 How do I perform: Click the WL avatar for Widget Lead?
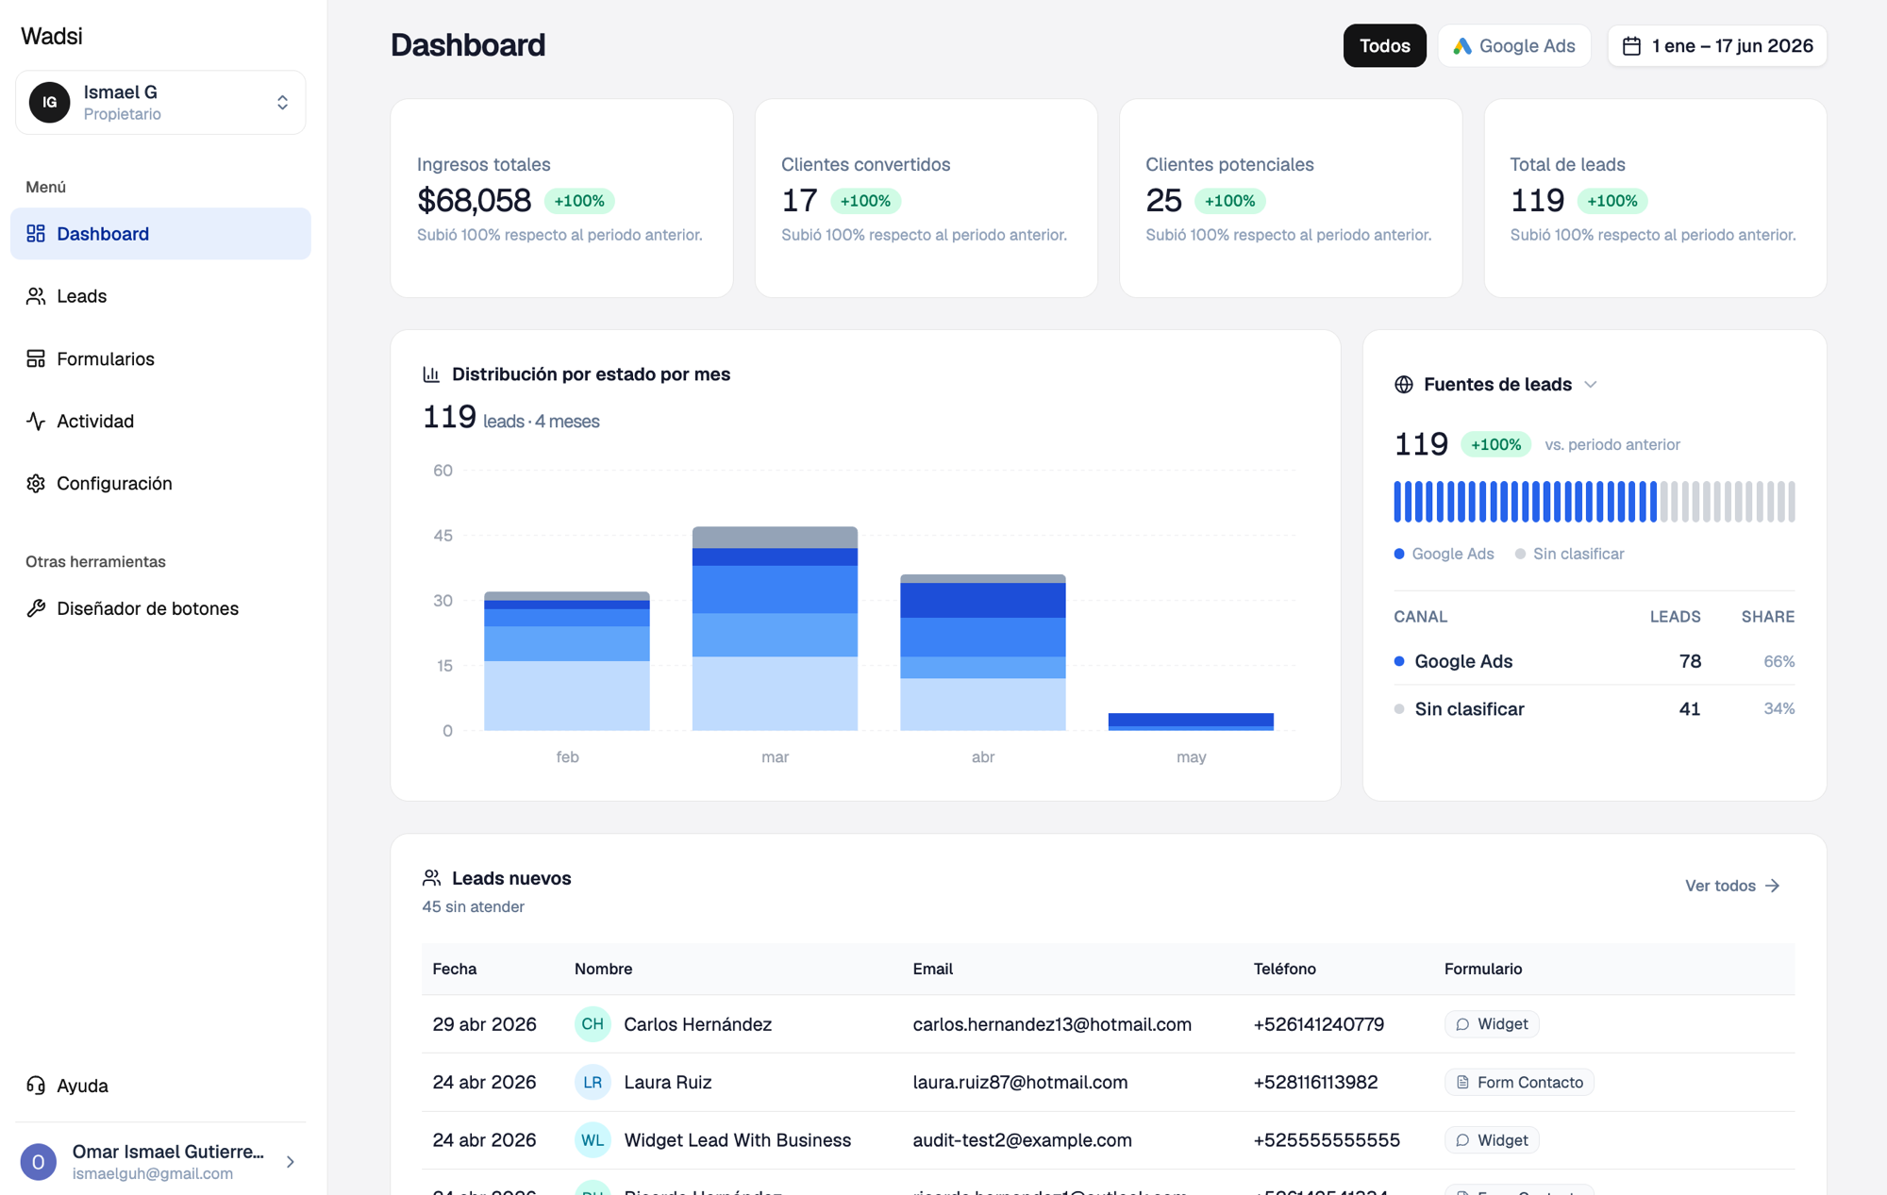[x=593, y=1140]
